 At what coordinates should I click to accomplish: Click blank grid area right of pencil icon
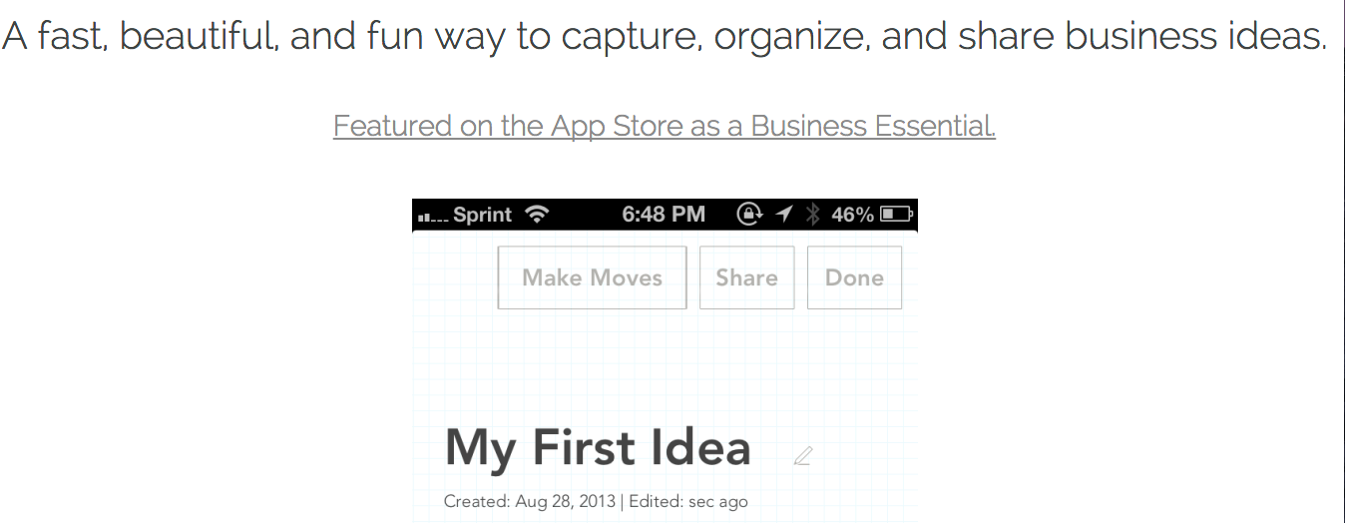click(x=868, y=456)
